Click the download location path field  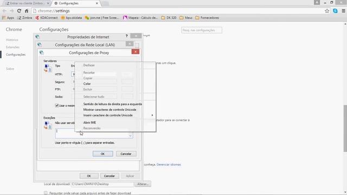(102, 184)
